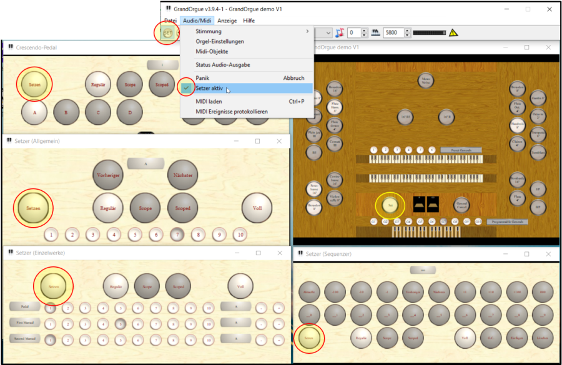Click the SET icon in the main toolbar
The width and height of the screenshot is (562, 365).
169,32
